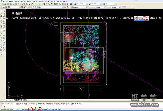Open the 编辑 (Edit) menu
This screenshot has width=163, height=111.
(11, 1)
